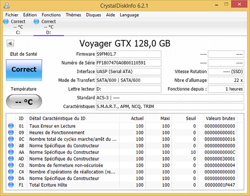Select Nombre total de cycles marche/arrêt row

pyautogui.click(x=73, y=139)
